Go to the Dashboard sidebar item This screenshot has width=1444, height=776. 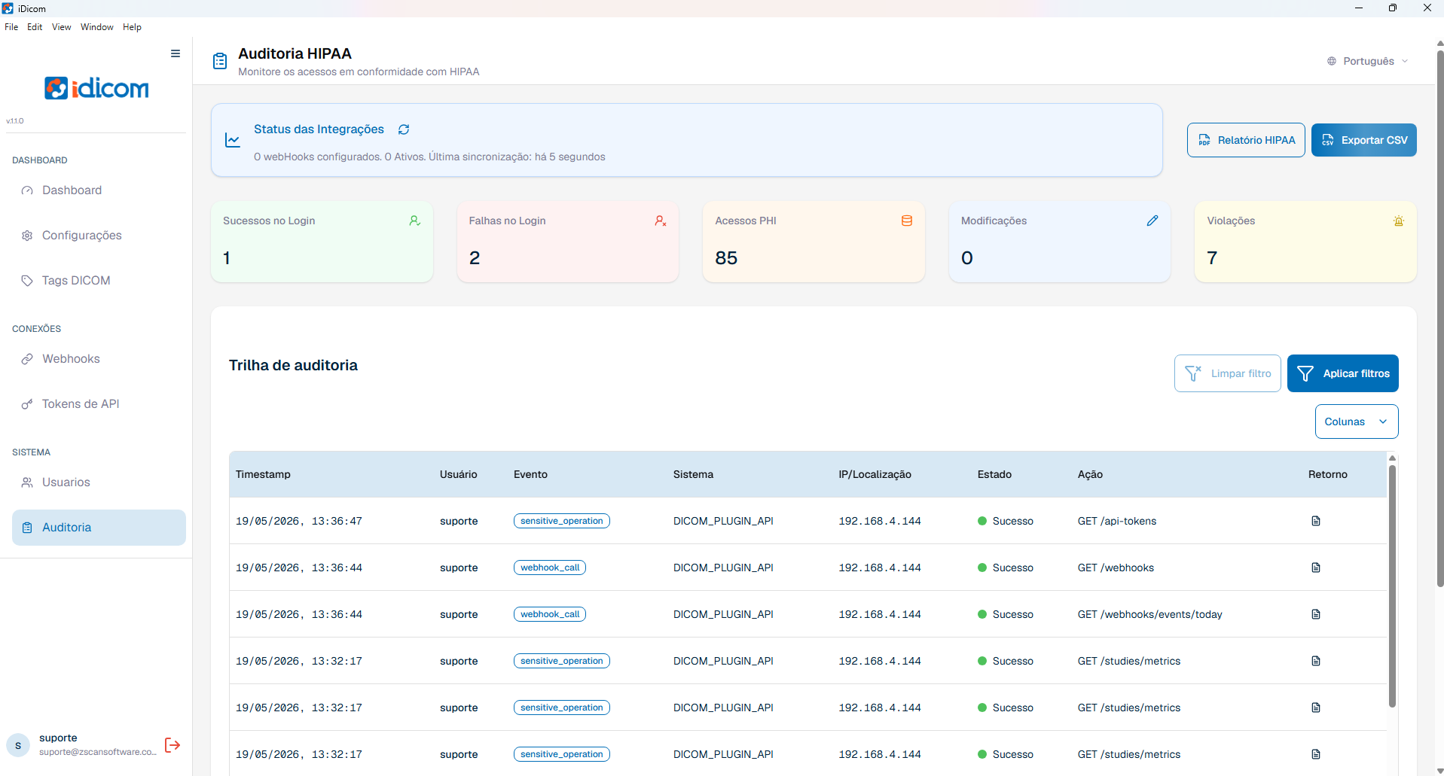[99, 190]
